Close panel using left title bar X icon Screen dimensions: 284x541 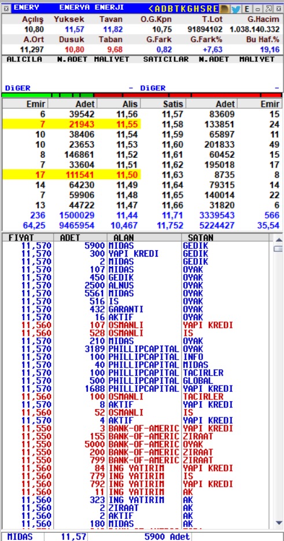pos(6,8)
